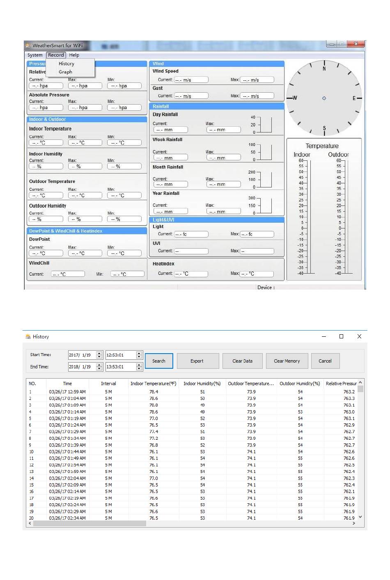Choose History from the Record menu
390x580 pixels.
coord(67,64)
